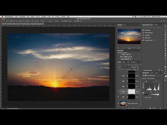Select the Clone Stamp tool
Screen dimensions: 167x125
click(x=165, y=44)
